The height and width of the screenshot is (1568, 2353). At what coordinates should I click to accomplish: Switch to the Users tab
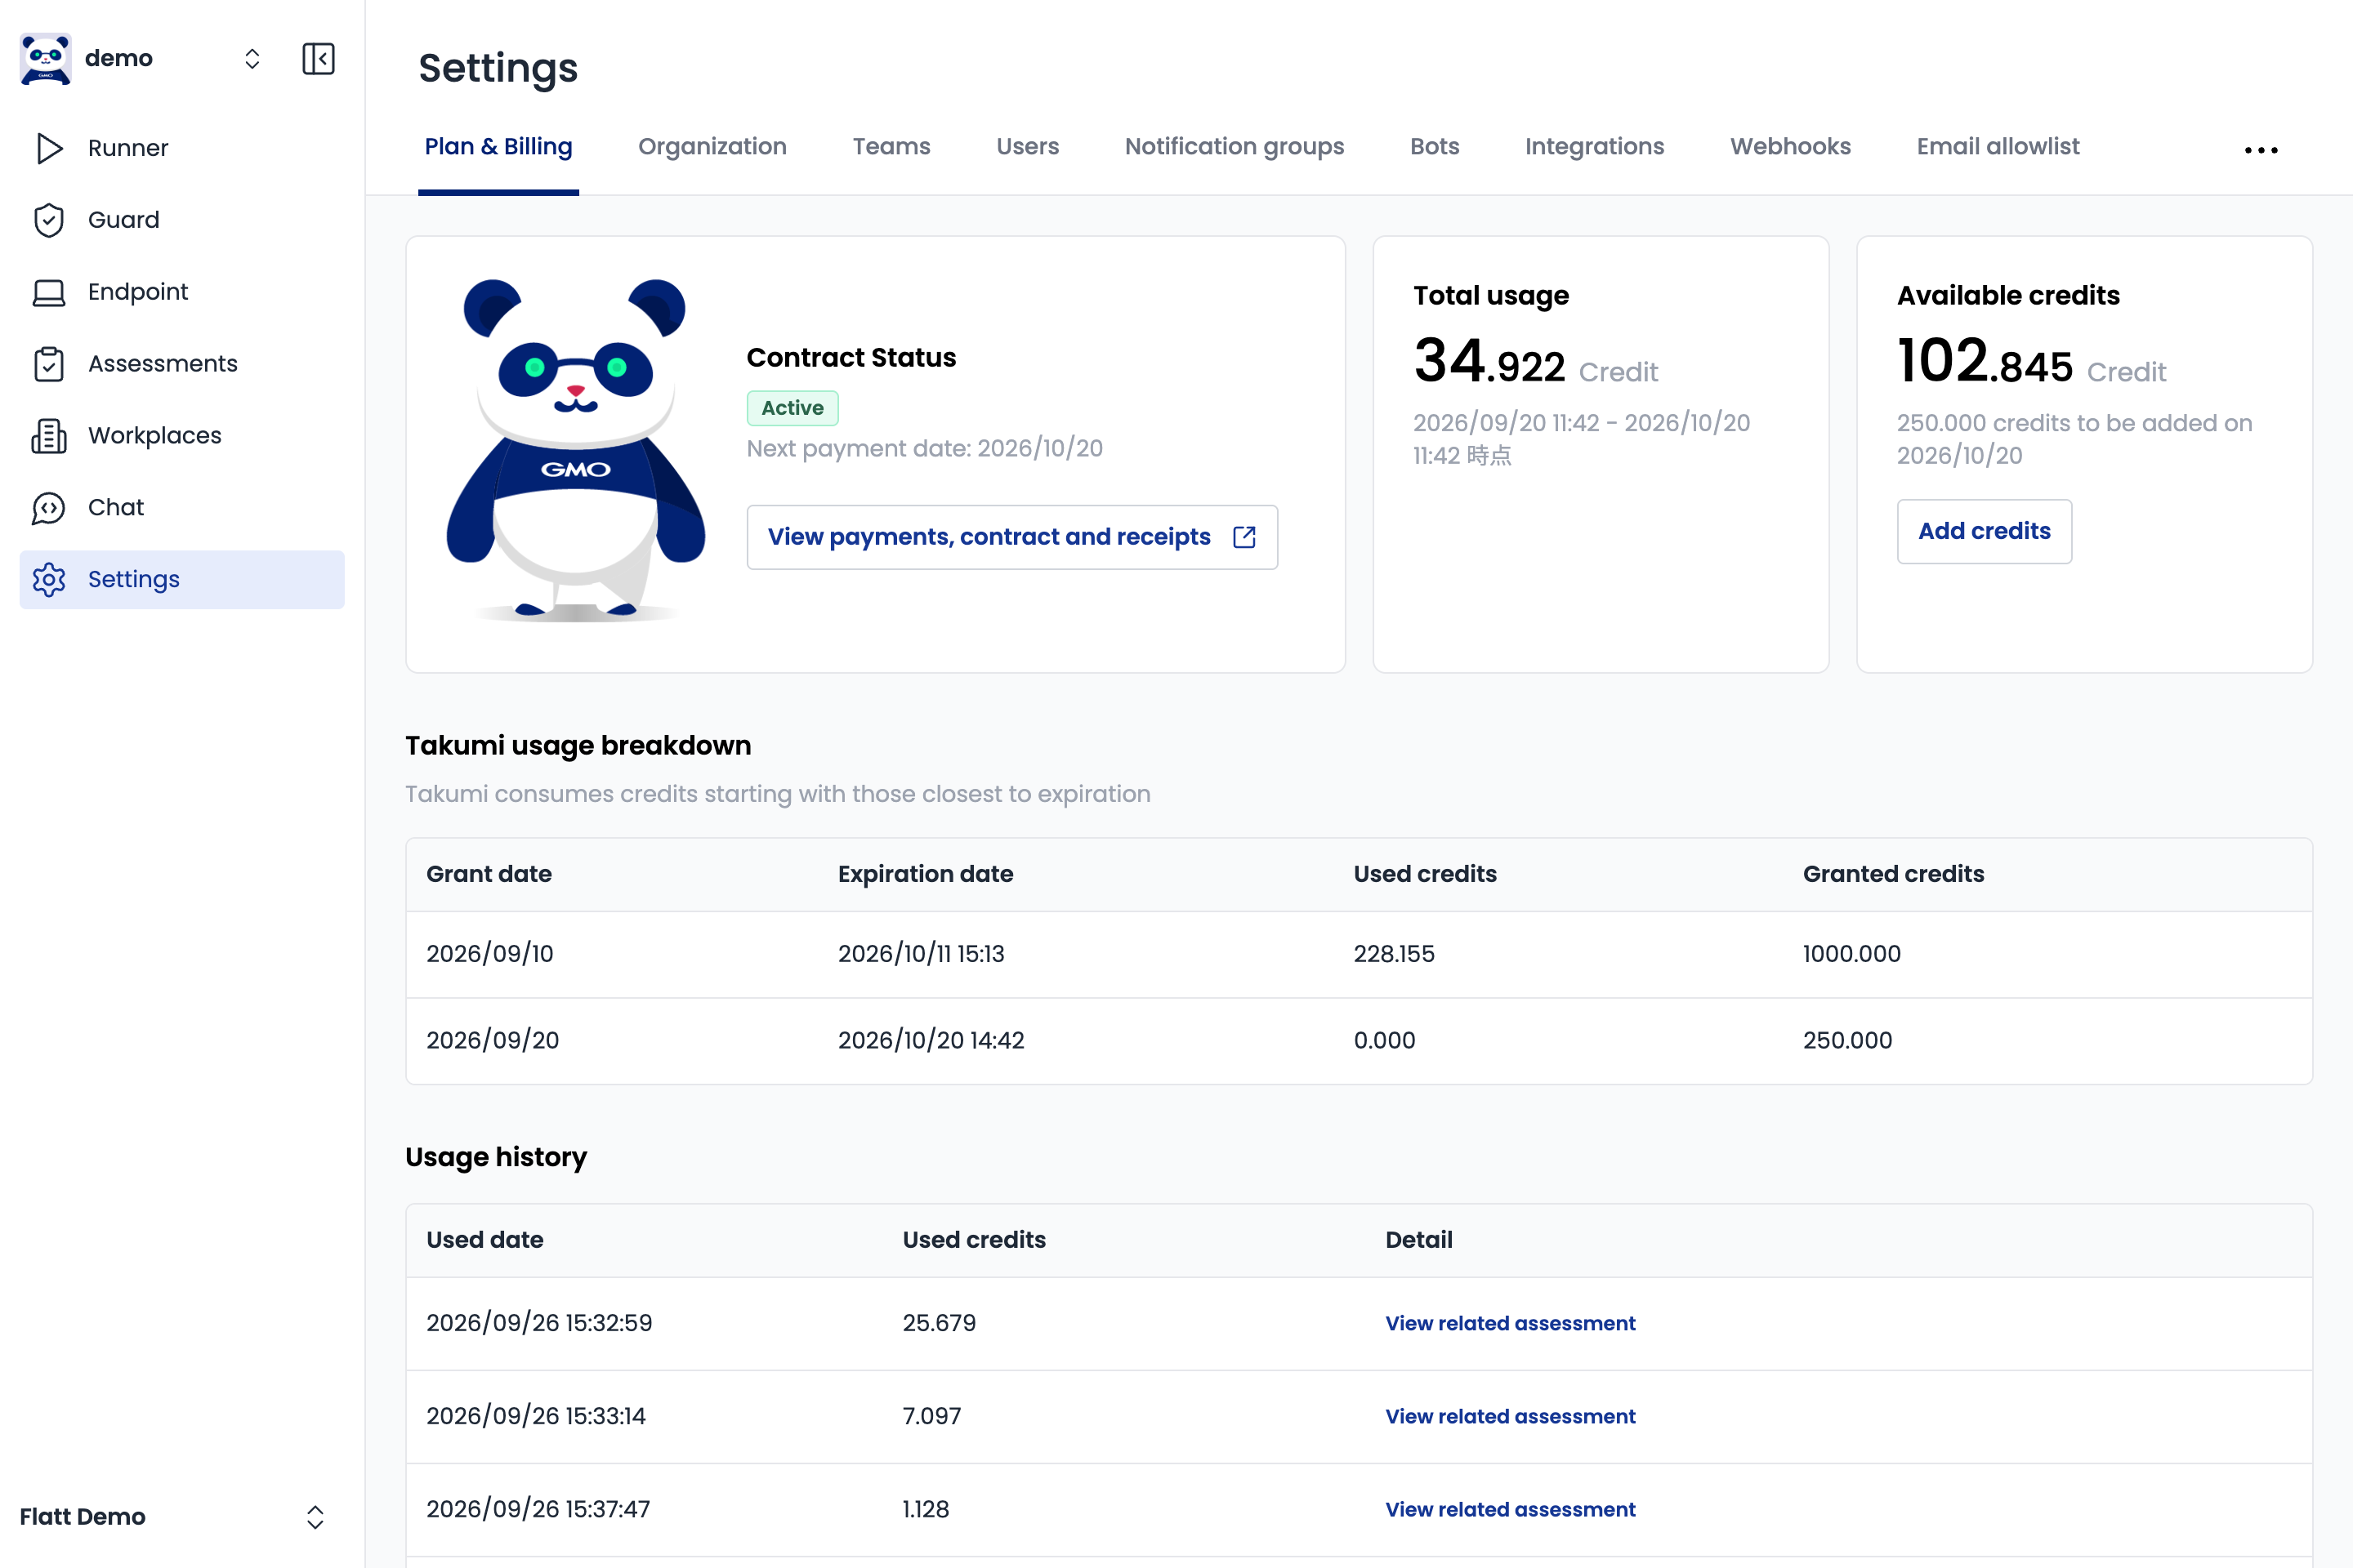click(x=1028, y=147)
